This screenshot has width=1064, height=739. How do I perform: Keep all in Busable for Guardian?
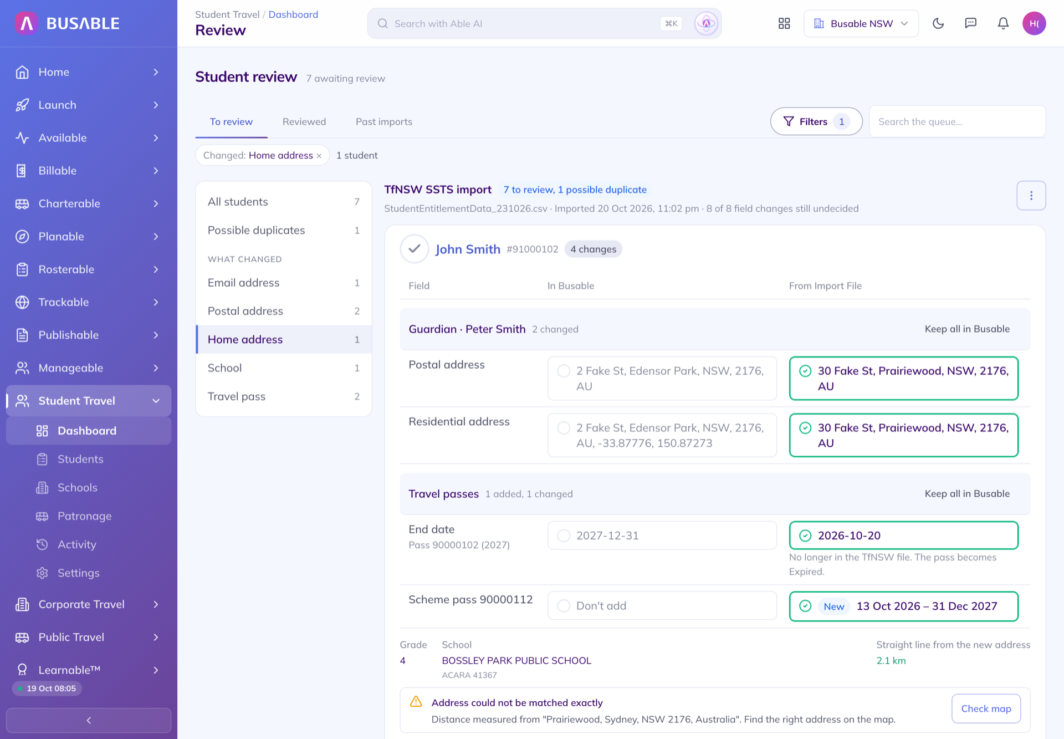point(967,329)
